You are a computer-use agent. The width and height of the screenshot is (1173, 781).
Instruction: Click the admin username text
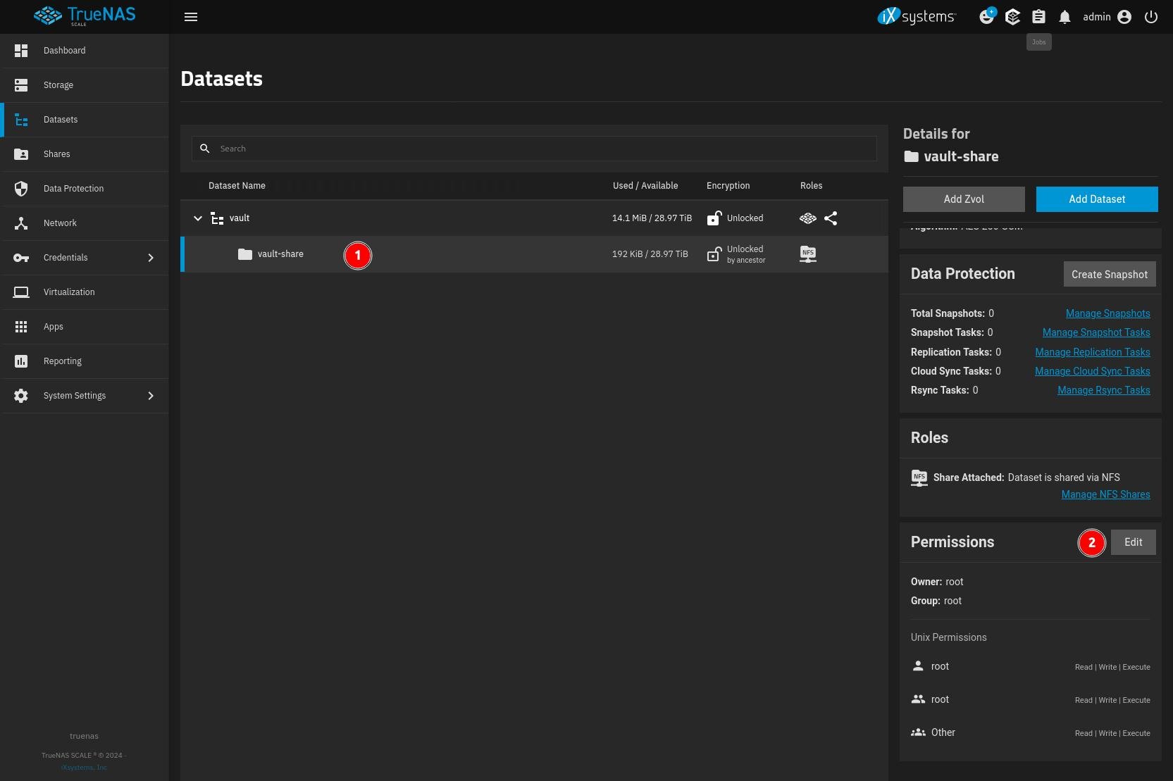(x=1097, y=17)
